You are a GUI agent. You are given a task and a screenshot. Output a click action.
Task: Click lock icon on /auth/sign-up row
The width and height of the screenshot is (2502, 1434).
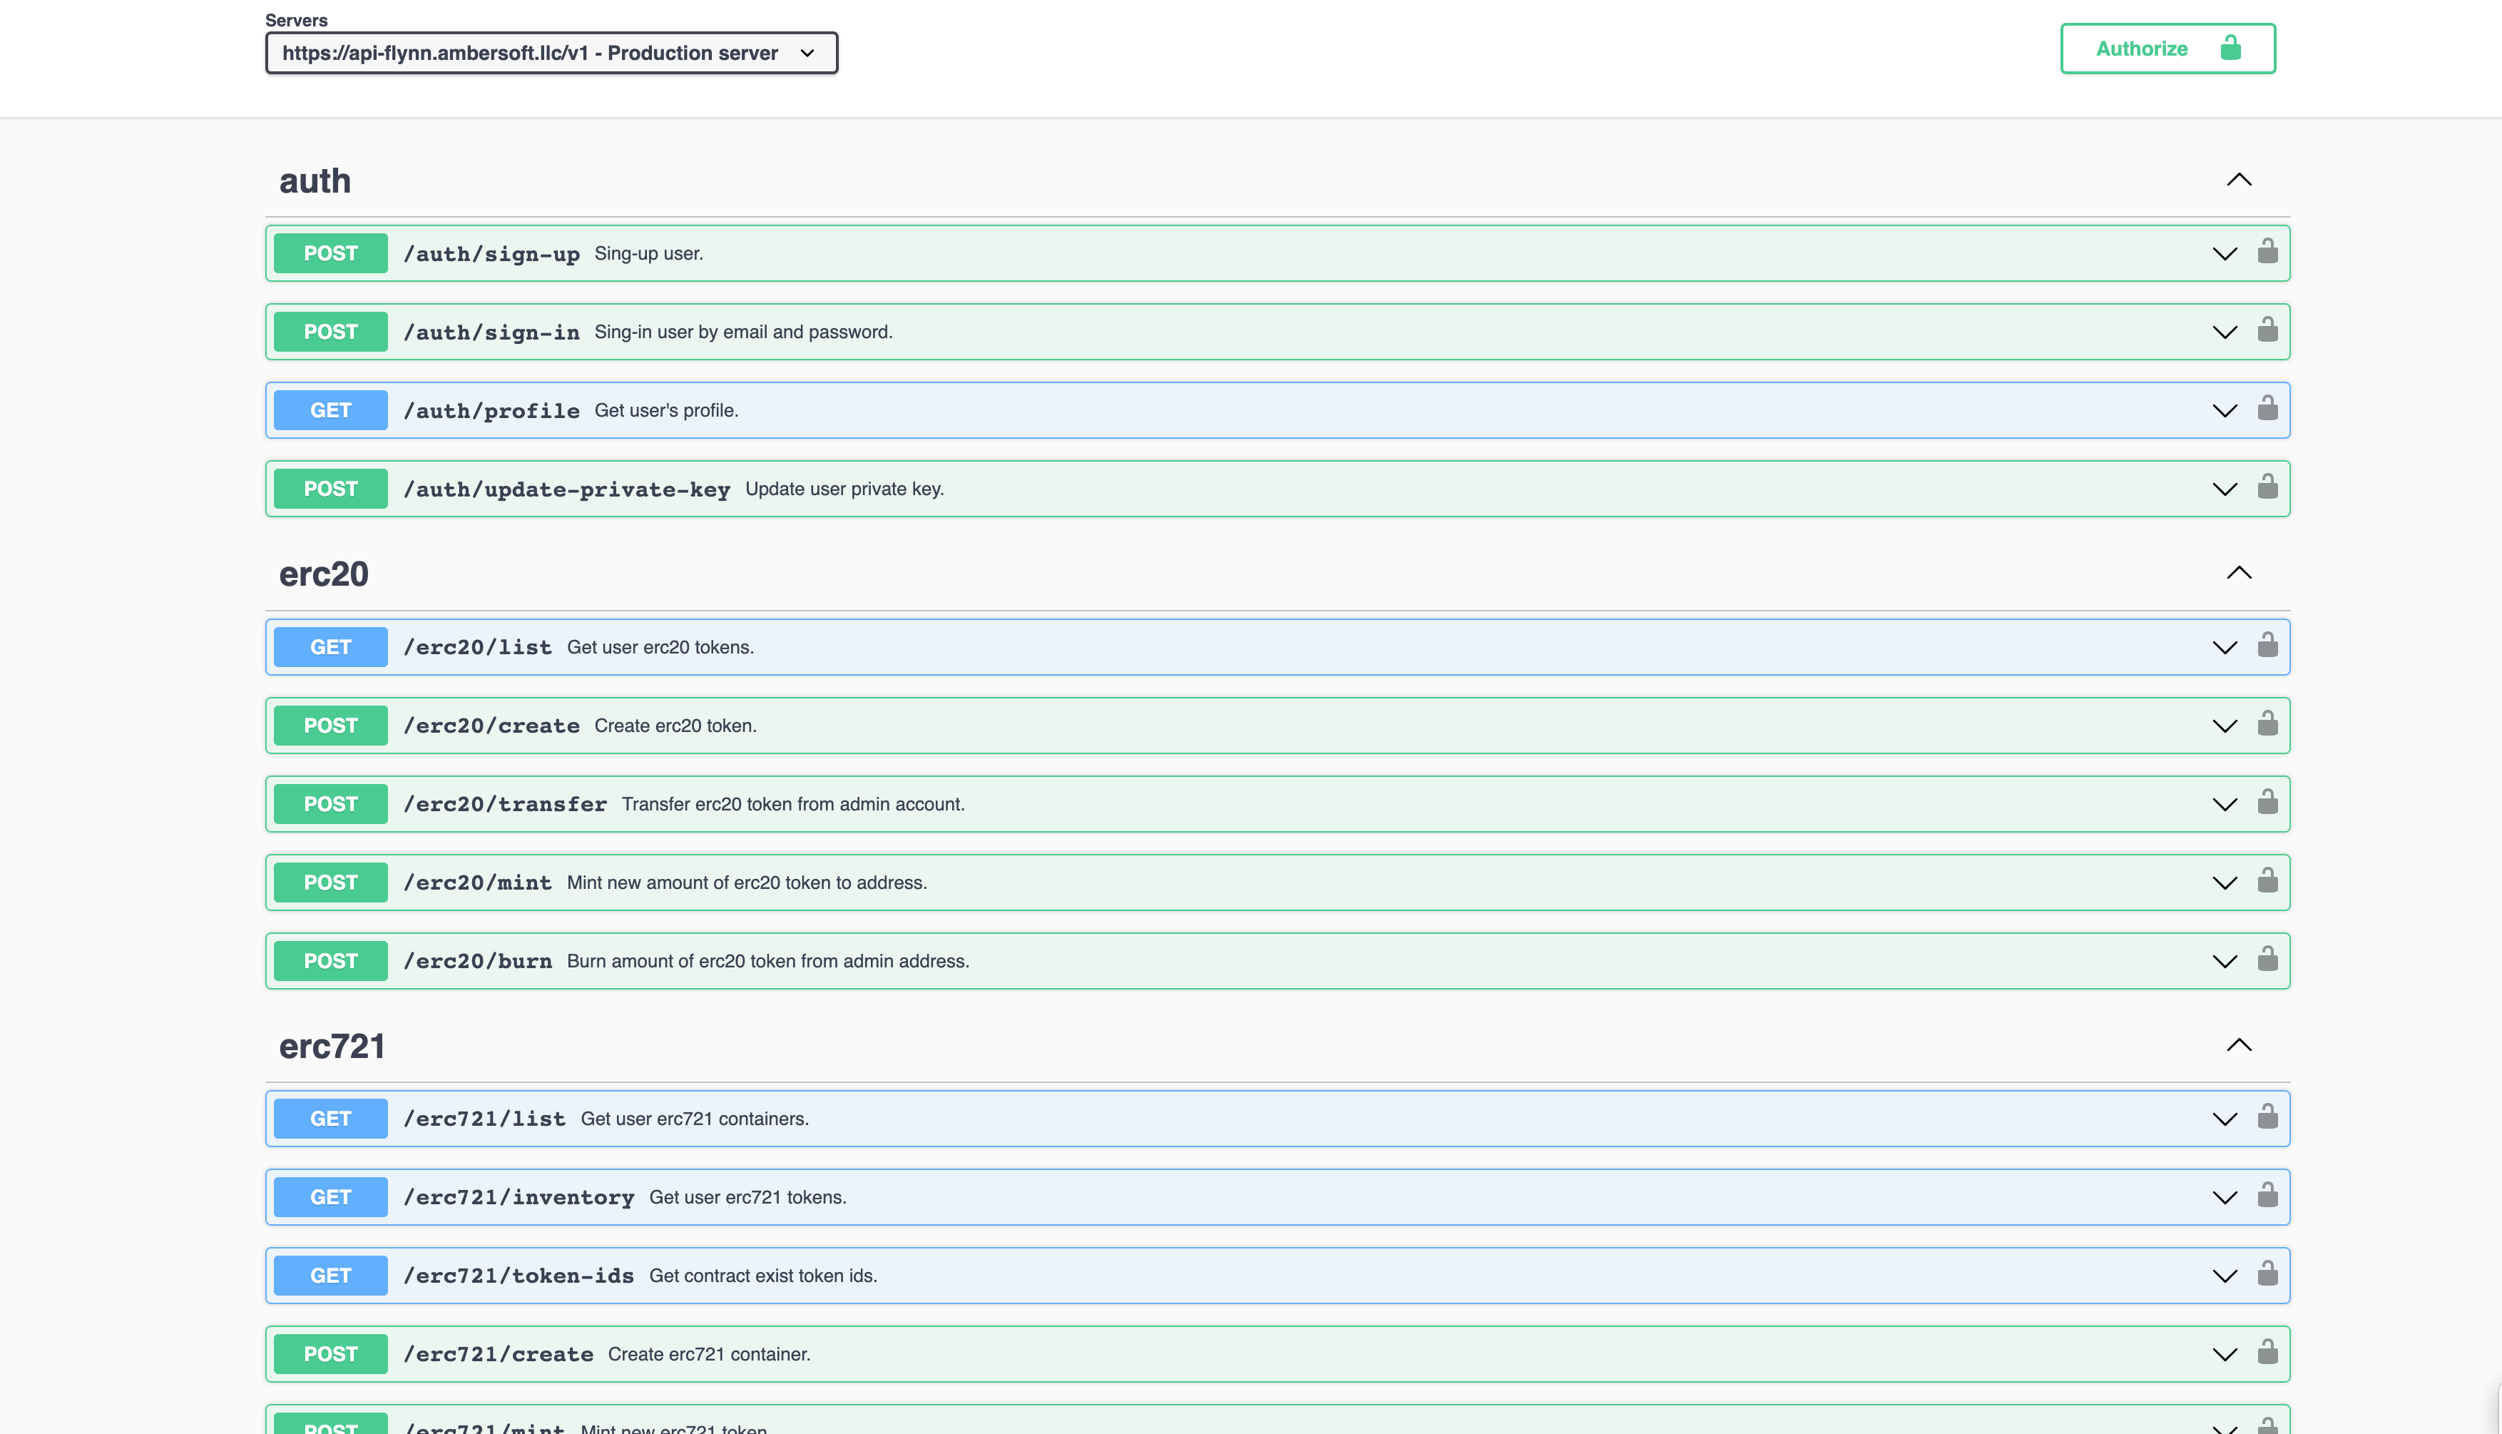click(x=2267, y=252)
